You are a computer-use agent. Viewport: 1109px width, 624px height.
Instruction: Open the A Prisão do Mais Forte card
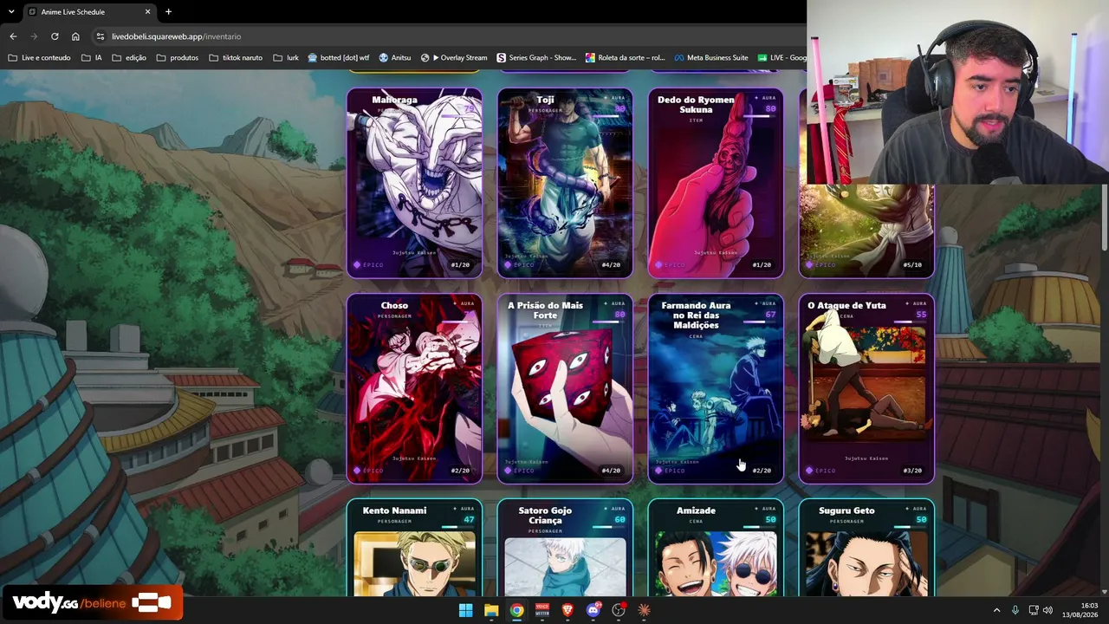565,388
